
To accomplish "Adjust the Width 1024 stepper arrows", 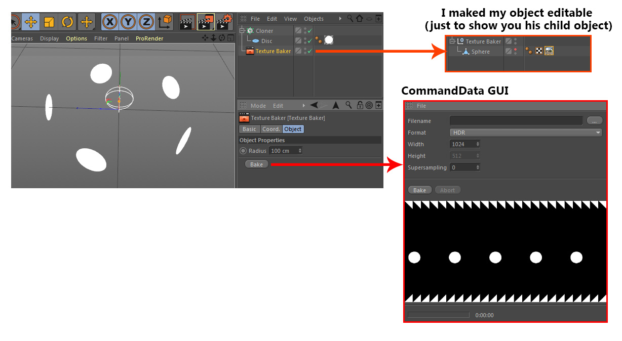I will [478, 144].
